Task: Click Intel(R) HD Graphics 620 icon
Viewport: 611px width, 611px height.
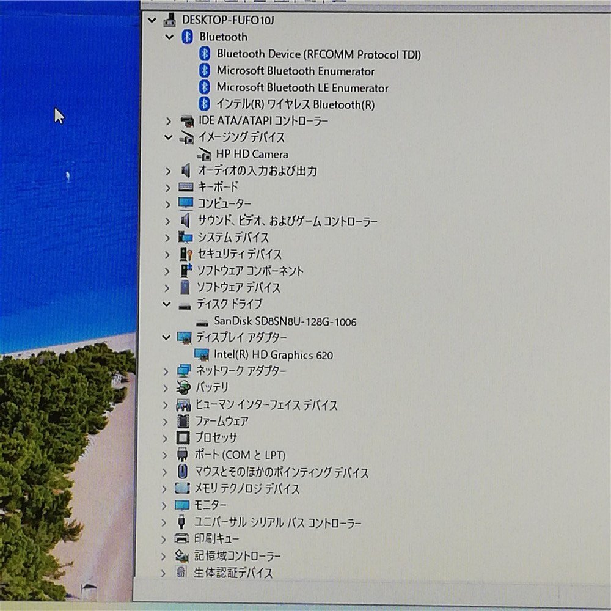Action: (202, 354)
